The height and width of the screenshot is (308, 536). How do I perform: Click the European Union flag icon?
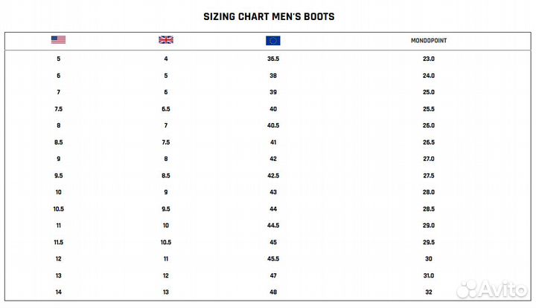click(272, 40)
